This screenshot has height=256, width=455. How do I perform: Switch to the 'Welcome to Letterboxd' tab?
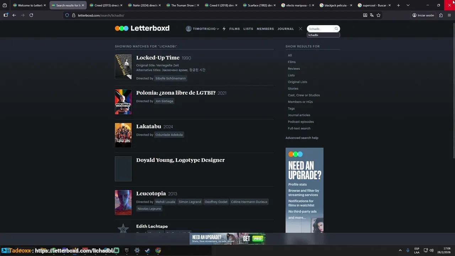[28, 5]
